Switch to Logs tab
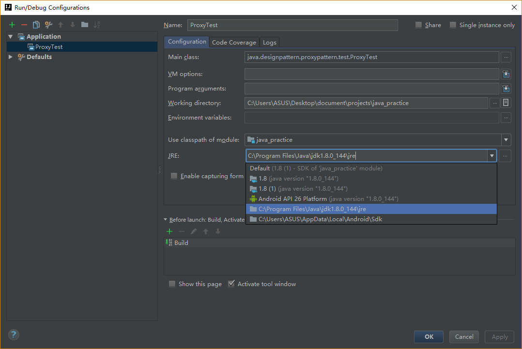This screenshot has width=522, height=349. coord(269,42)
